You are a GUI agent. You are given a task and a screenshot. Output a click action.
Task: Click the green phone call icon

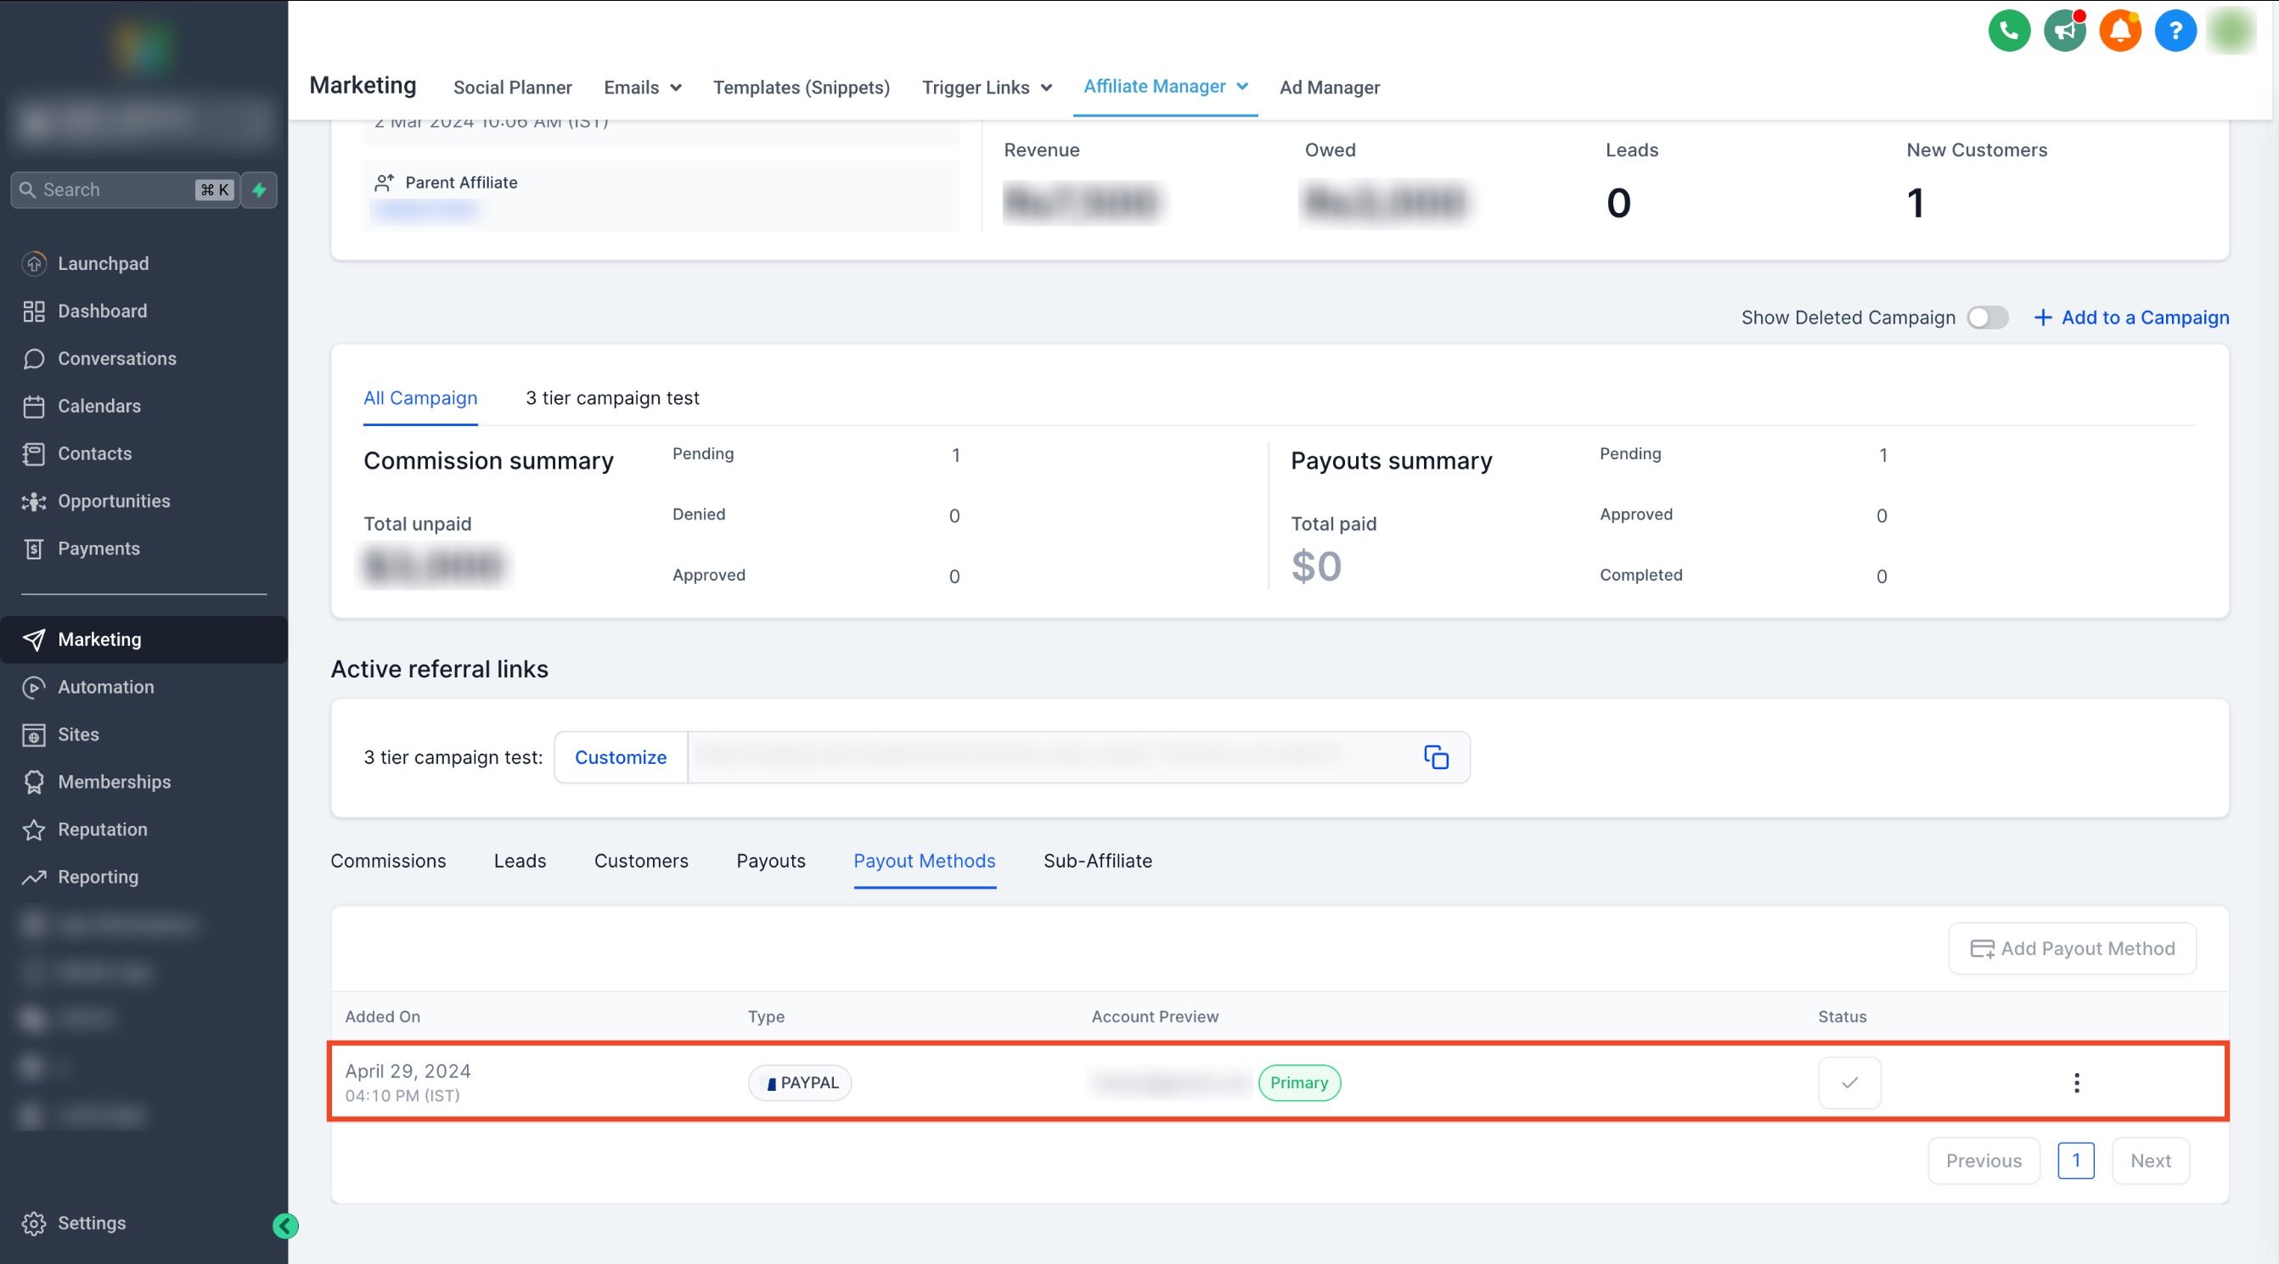tap(2008, 32)
